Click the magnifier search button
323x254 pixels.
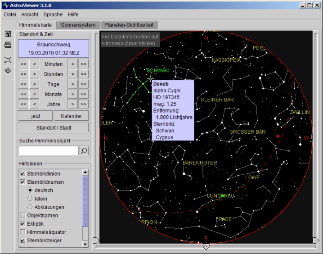[x=84, y=151]
